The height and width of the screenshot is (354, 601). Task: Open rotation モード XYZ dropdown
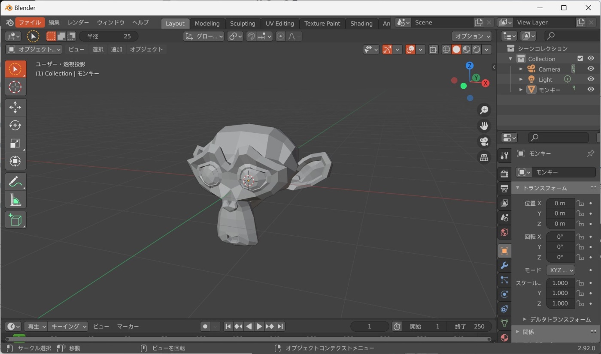point(560,270)
